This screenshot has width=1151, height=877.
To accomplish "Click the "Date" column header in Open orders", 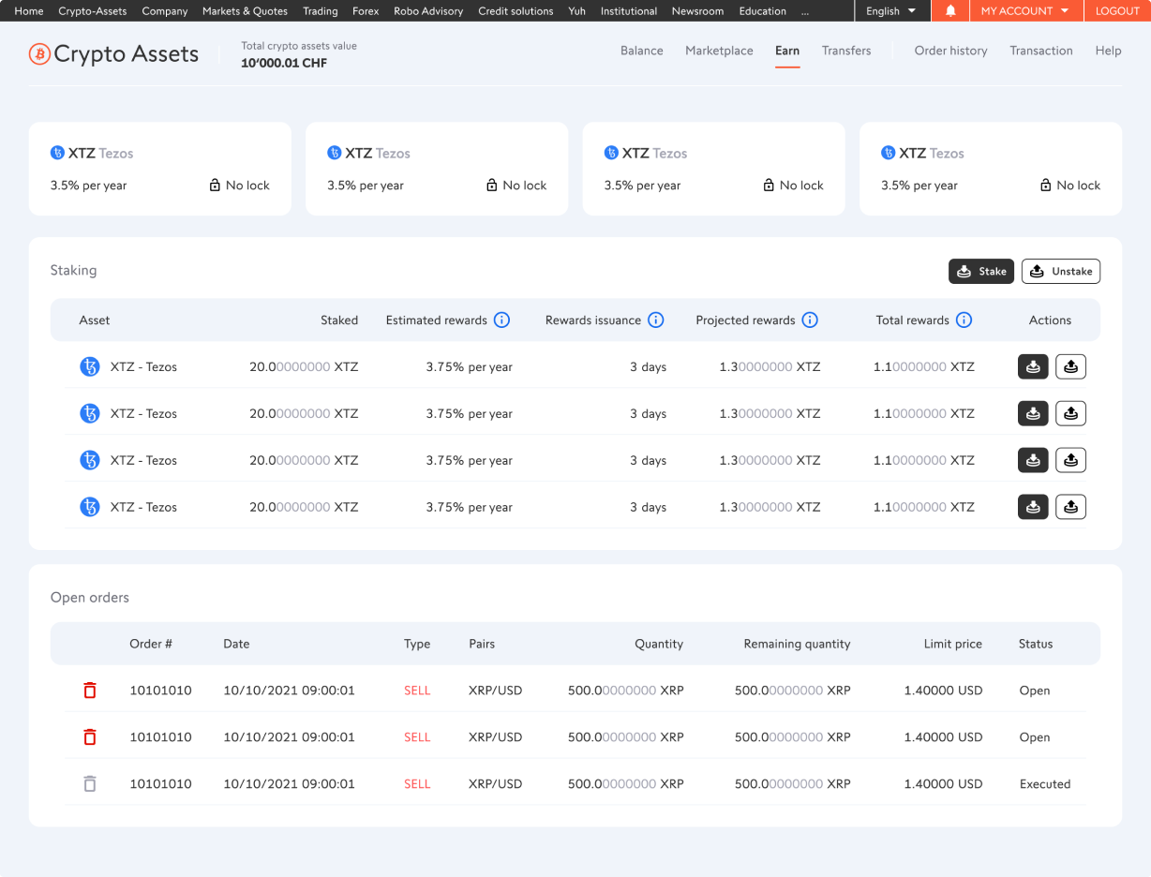I will [x=236, y=644].
